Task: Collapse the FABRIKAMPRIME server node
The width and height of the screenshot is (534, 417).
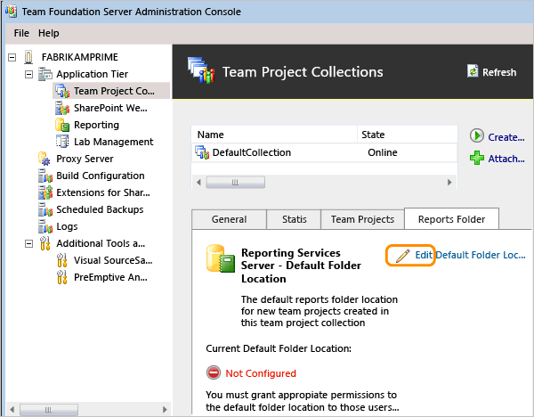Action: pos(12,58)
